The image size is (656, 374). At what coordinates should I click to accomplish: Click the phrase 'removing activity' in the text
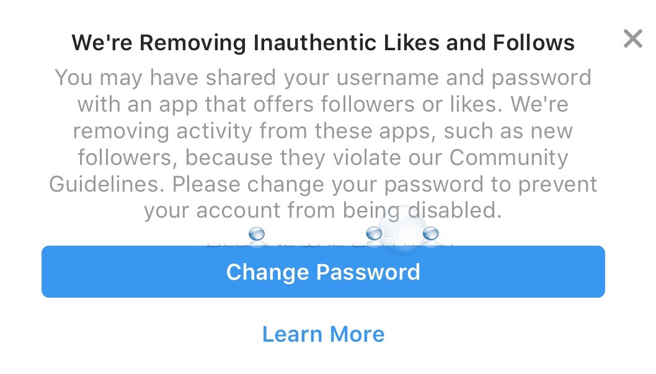[162, 131]
